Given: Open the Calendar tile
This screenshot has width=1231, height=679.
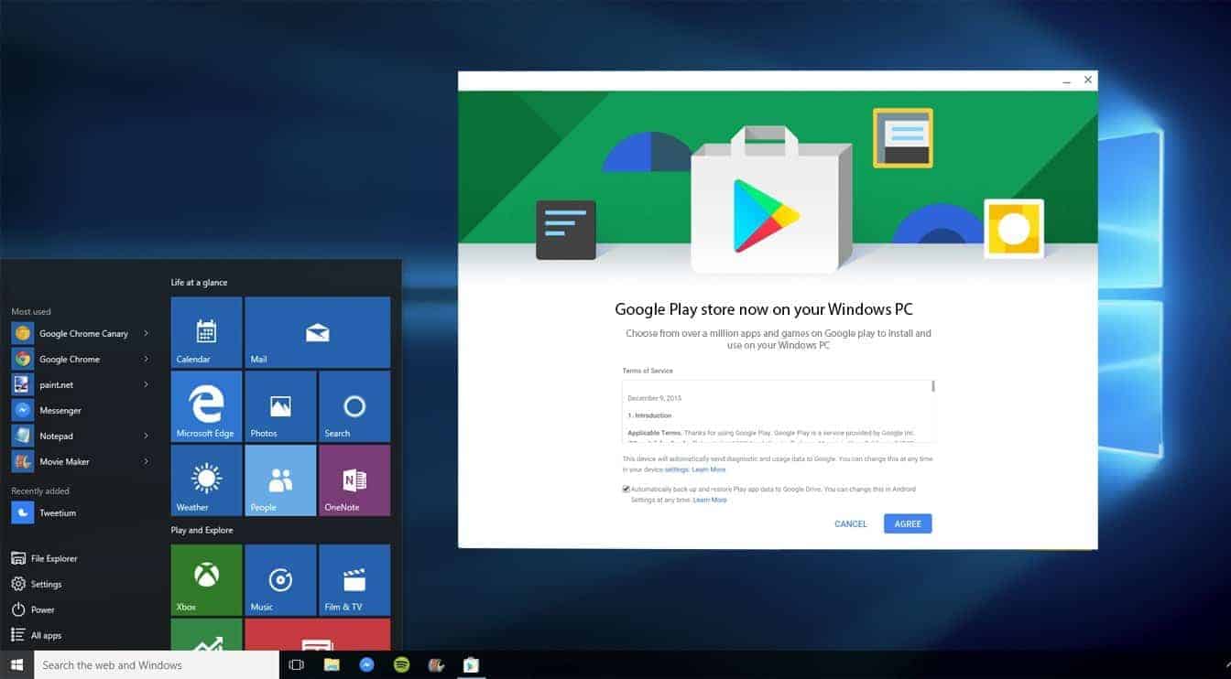Looking at the screenshot, I should (205, 331).
